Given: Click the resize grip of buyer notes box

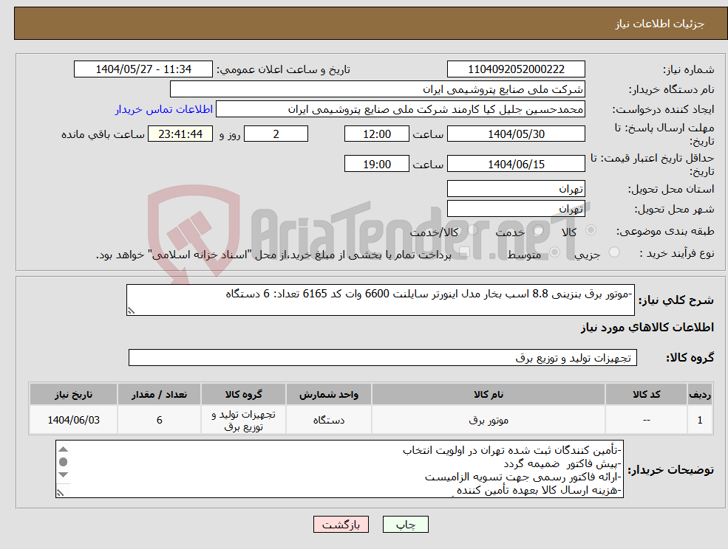Looking at the screenshot, I should (60, 493).
